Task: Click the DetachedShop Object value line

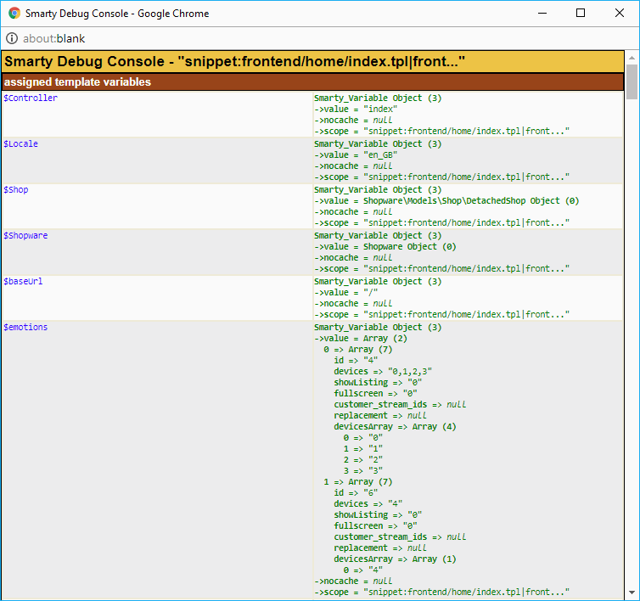Action: tap(446, 201)
